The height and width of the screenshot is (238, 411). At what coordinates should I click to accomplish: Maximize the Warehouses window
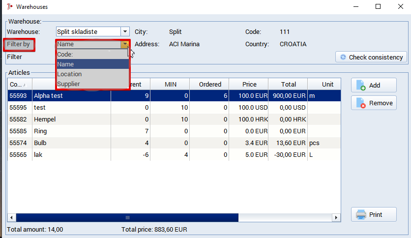click(378, 6)
